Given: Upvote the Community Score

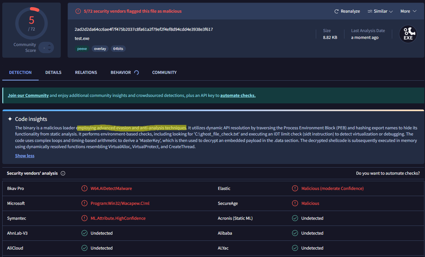Looking at the screenshot, I should tap(49, 46).
